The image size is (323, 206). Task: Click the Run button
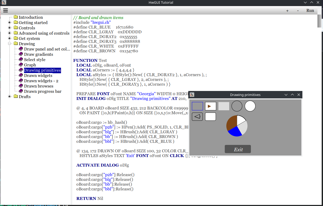(x=310, y=11)
